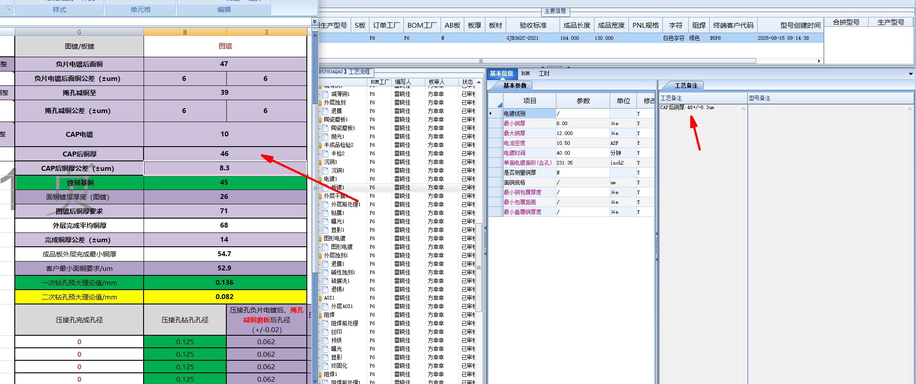
Task: Click the 电镀线别 parameter value field
Action: tap(582, 114)
